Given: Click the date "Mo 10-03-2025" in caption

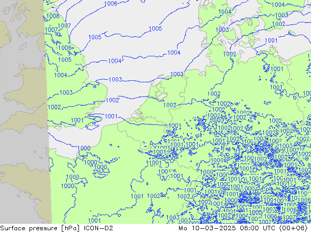Looking at the screenshot, I should (207, 228).
